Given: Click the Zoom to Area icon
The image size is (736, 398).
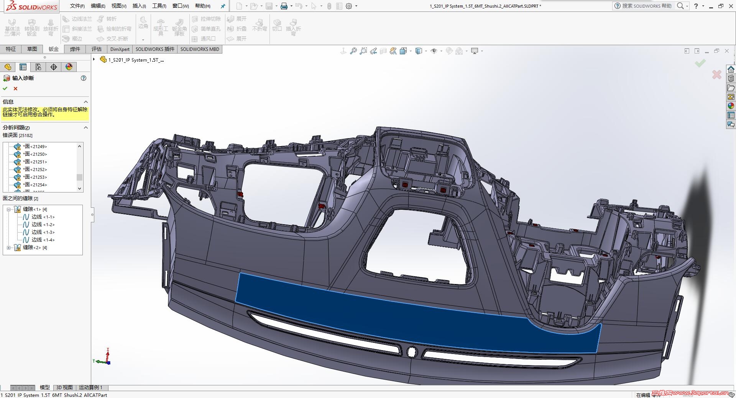Looking at the screenshot, I should pos(363,51).
